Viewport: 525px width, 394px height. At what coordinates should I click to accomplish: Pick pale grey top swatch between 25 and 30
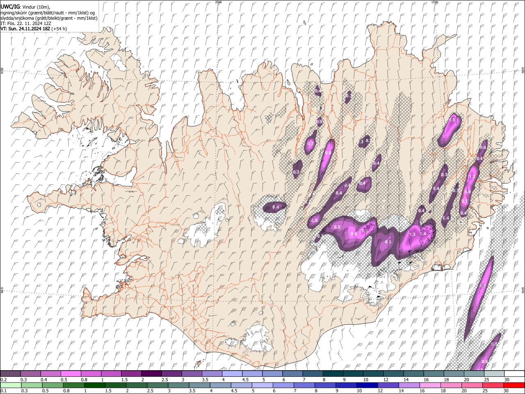coord(494,373)
